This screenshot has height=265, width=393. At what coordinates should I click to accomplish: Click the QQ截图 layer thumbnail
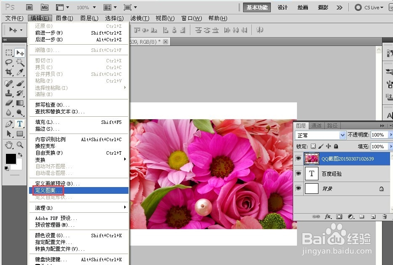point(311,158)
